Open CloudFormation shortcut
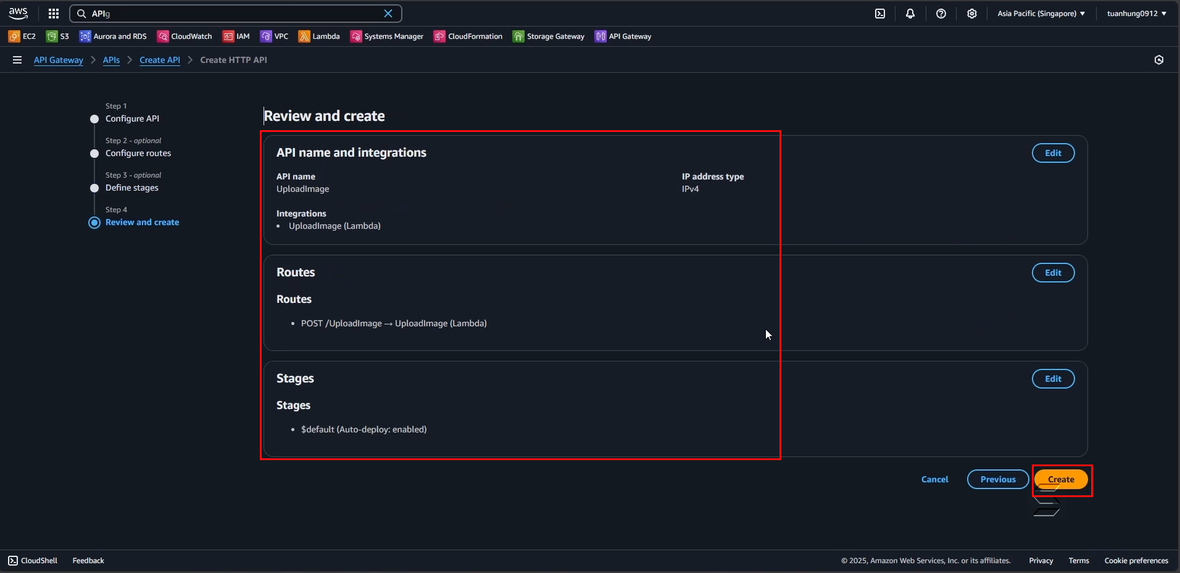 pyautogui.click(x=468, y=36)
